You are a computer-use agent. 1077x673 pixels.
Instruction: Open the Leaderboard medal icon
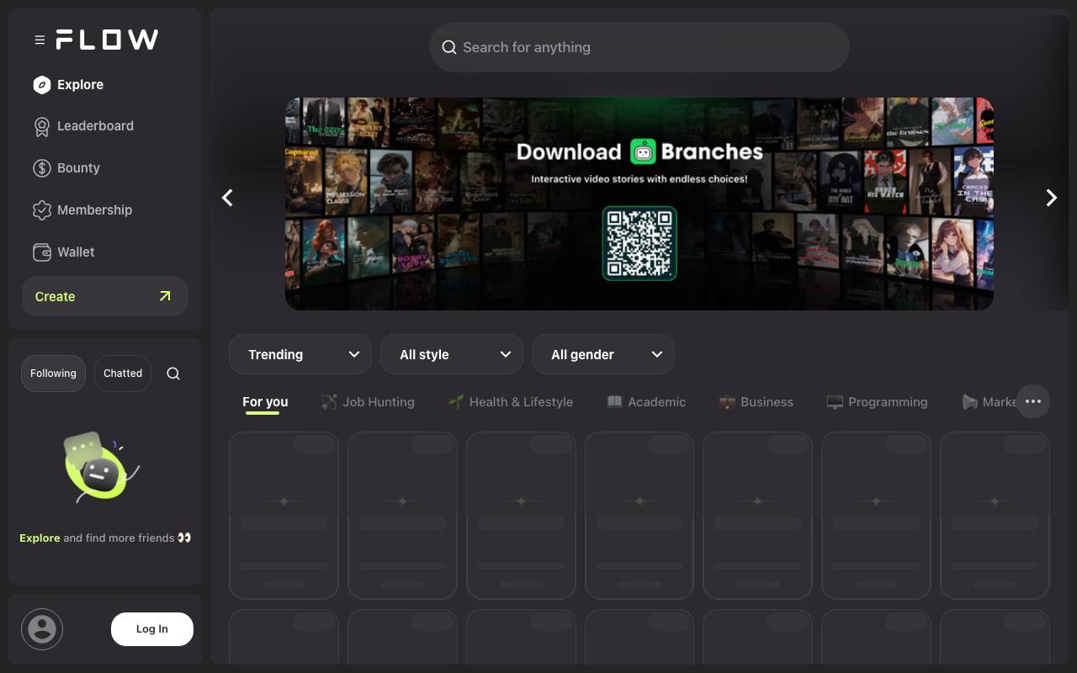pyautogui.click(x=41, y=126)
